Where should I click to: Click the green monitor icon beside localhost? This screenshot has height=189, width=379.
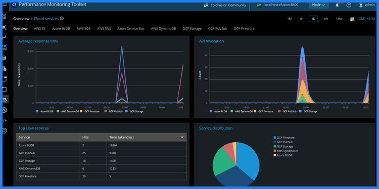(x=259, y=5)
